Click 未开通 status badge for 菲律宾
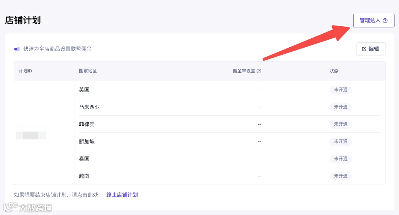399x215 pixels. click(x=340, y=124)
